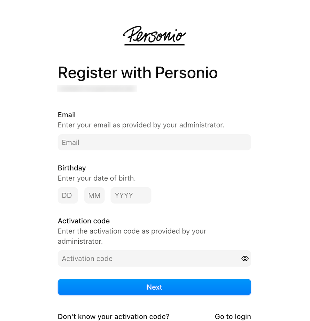Click the Personio handwritten logo
The height and width of the screenshot is (321, 310).
pyautogui.click(x=155, y=36)
